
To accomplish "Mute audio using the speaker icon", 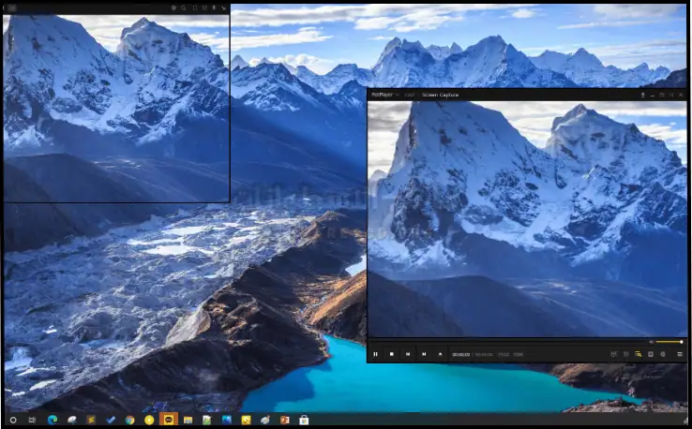I will (x=652, y=342).
